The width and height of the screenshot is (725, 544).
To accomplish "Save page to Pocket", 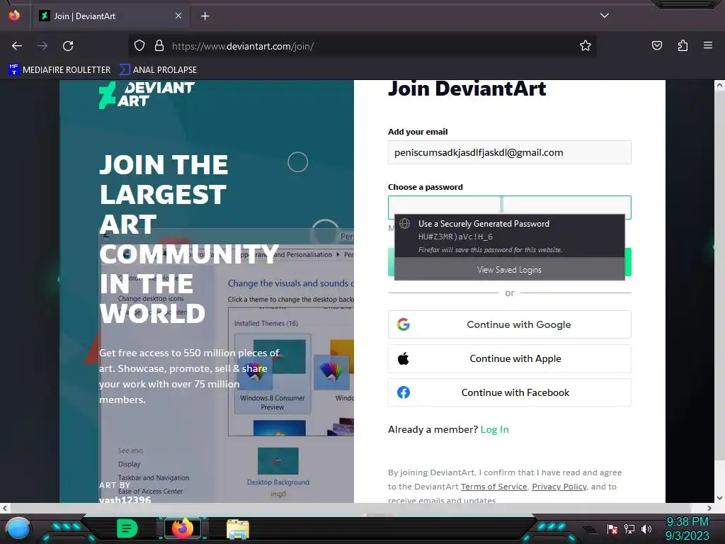I will click(656, 46).
